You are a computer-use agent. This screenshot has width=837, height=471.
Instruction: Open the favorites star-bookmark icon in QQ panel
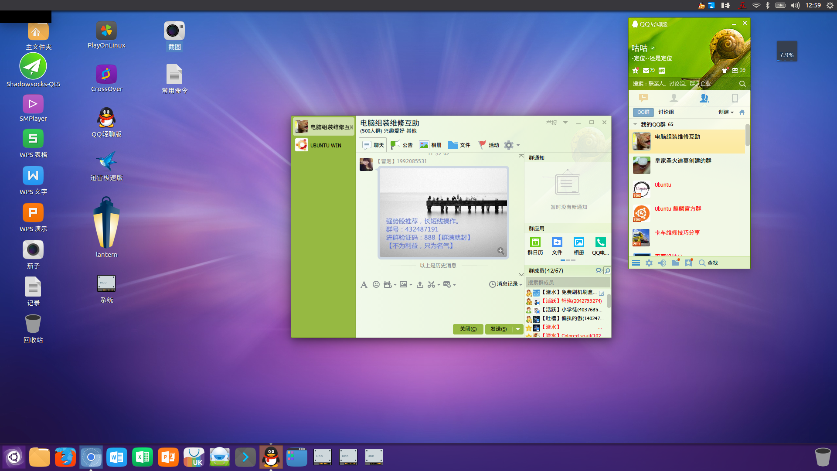[x=689, y=262]
